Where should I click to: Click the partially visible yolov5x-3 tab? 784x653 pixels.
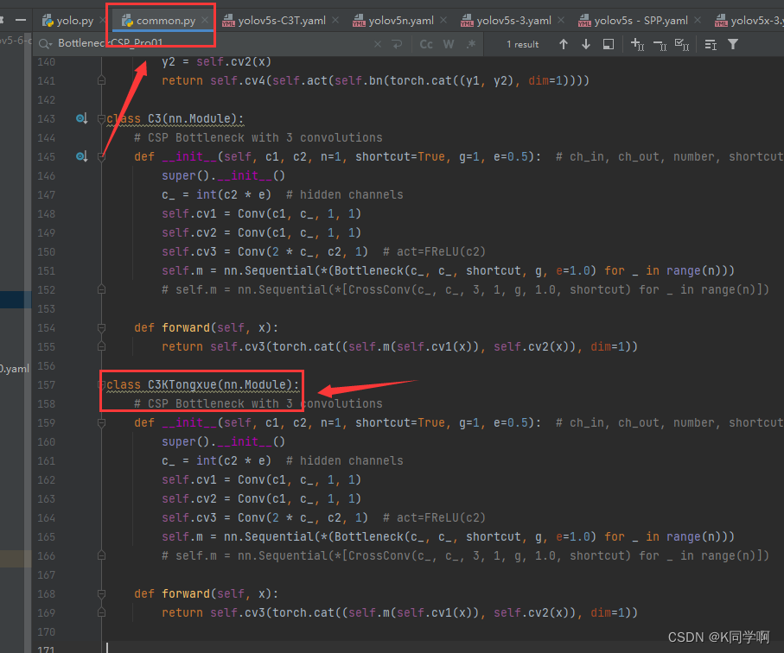[x=749, y=21]
